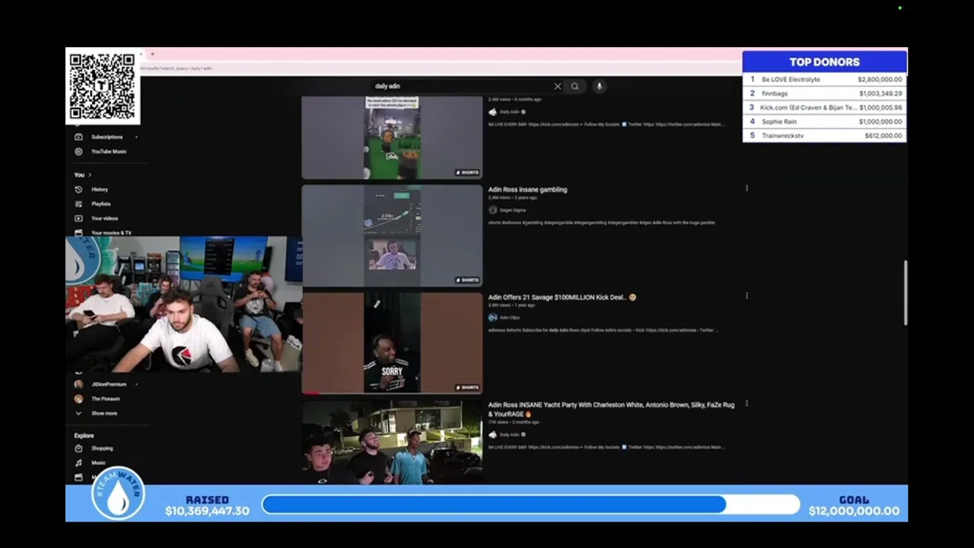Open Degen Sigma channel avatar

[x=492, y=210]
